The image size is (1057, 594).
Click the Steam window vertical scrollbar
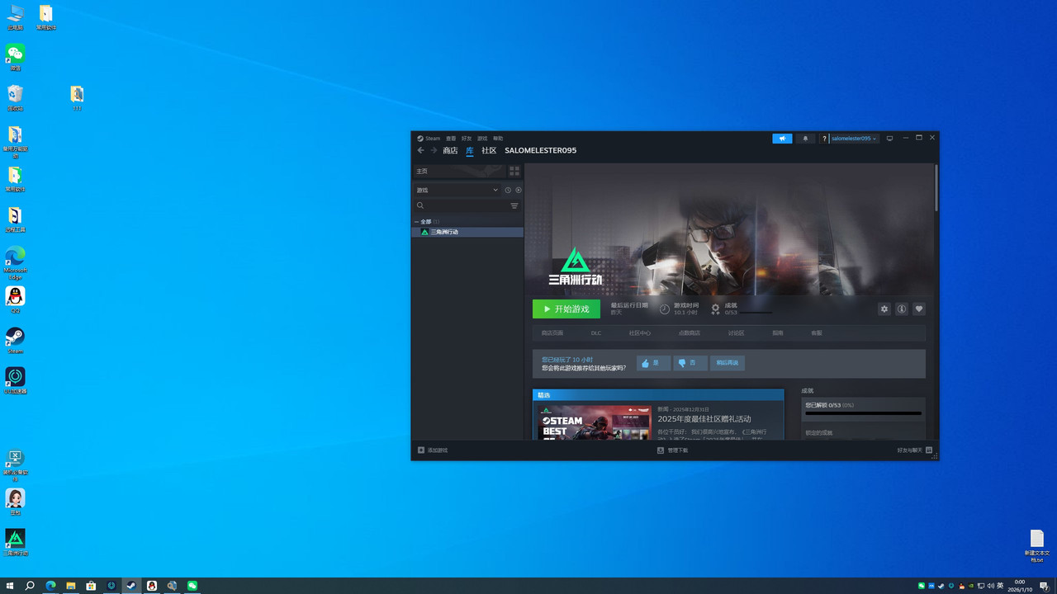[x=936, y=188]
